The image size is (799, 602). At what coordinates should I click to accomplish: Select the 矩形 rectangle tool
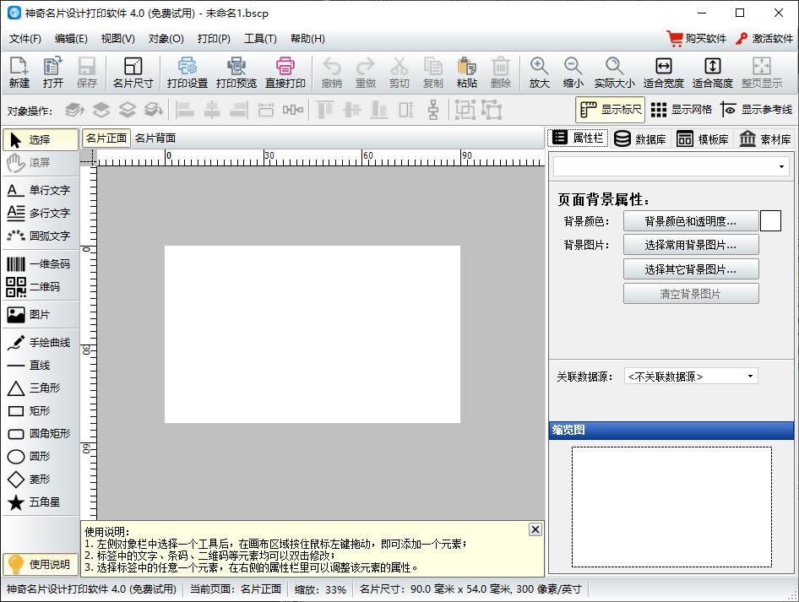point(41,410)
